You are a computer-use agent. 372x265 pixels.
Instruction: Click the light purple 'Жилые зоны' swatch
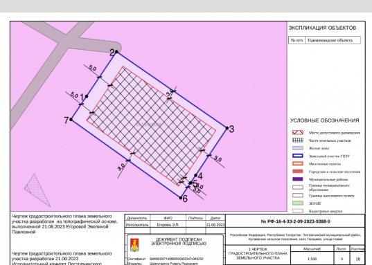click(298, 148)
